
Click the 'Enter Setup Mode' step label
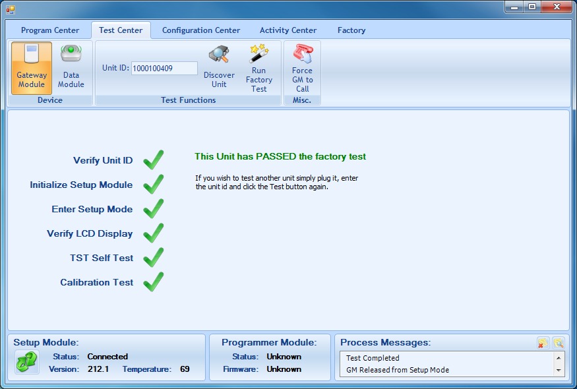point(92,209)
